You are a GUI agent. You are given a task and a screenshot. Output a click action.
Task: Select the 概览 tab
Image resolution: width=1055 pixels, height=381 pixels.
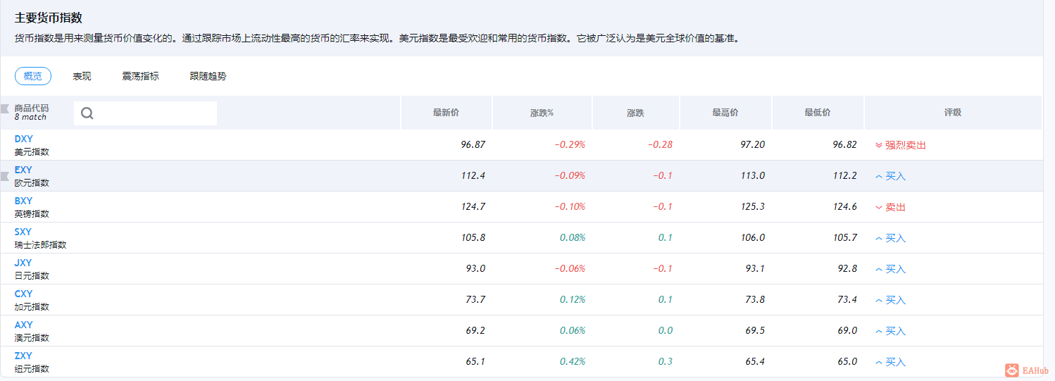(x=32, y=76)
